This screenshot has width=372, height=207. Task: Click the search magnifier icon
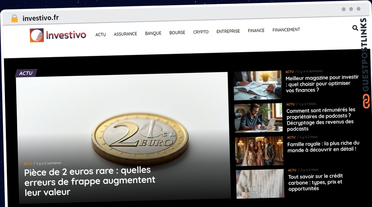[x=355, y=28]
